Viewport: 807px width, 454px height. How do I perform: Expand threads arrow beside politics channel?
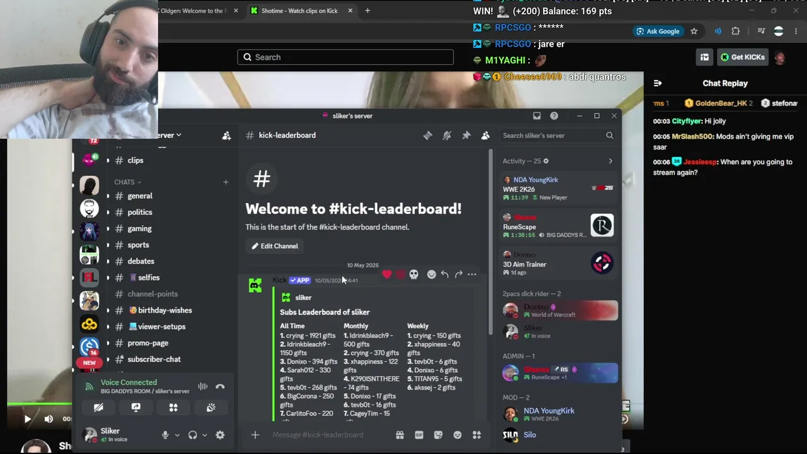[108, 212]
